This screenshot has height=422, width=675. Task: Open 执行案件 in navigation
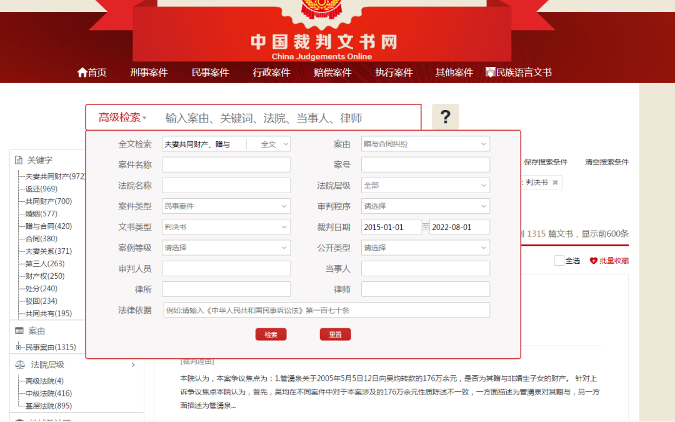click(x=394, y=73)
